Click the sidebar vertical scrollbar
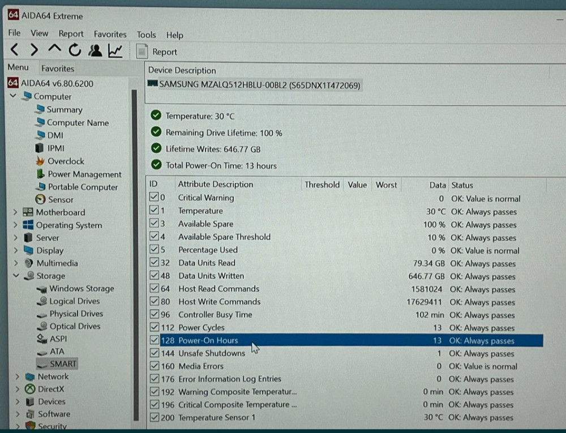566x433 pixels. click(135, 226)
